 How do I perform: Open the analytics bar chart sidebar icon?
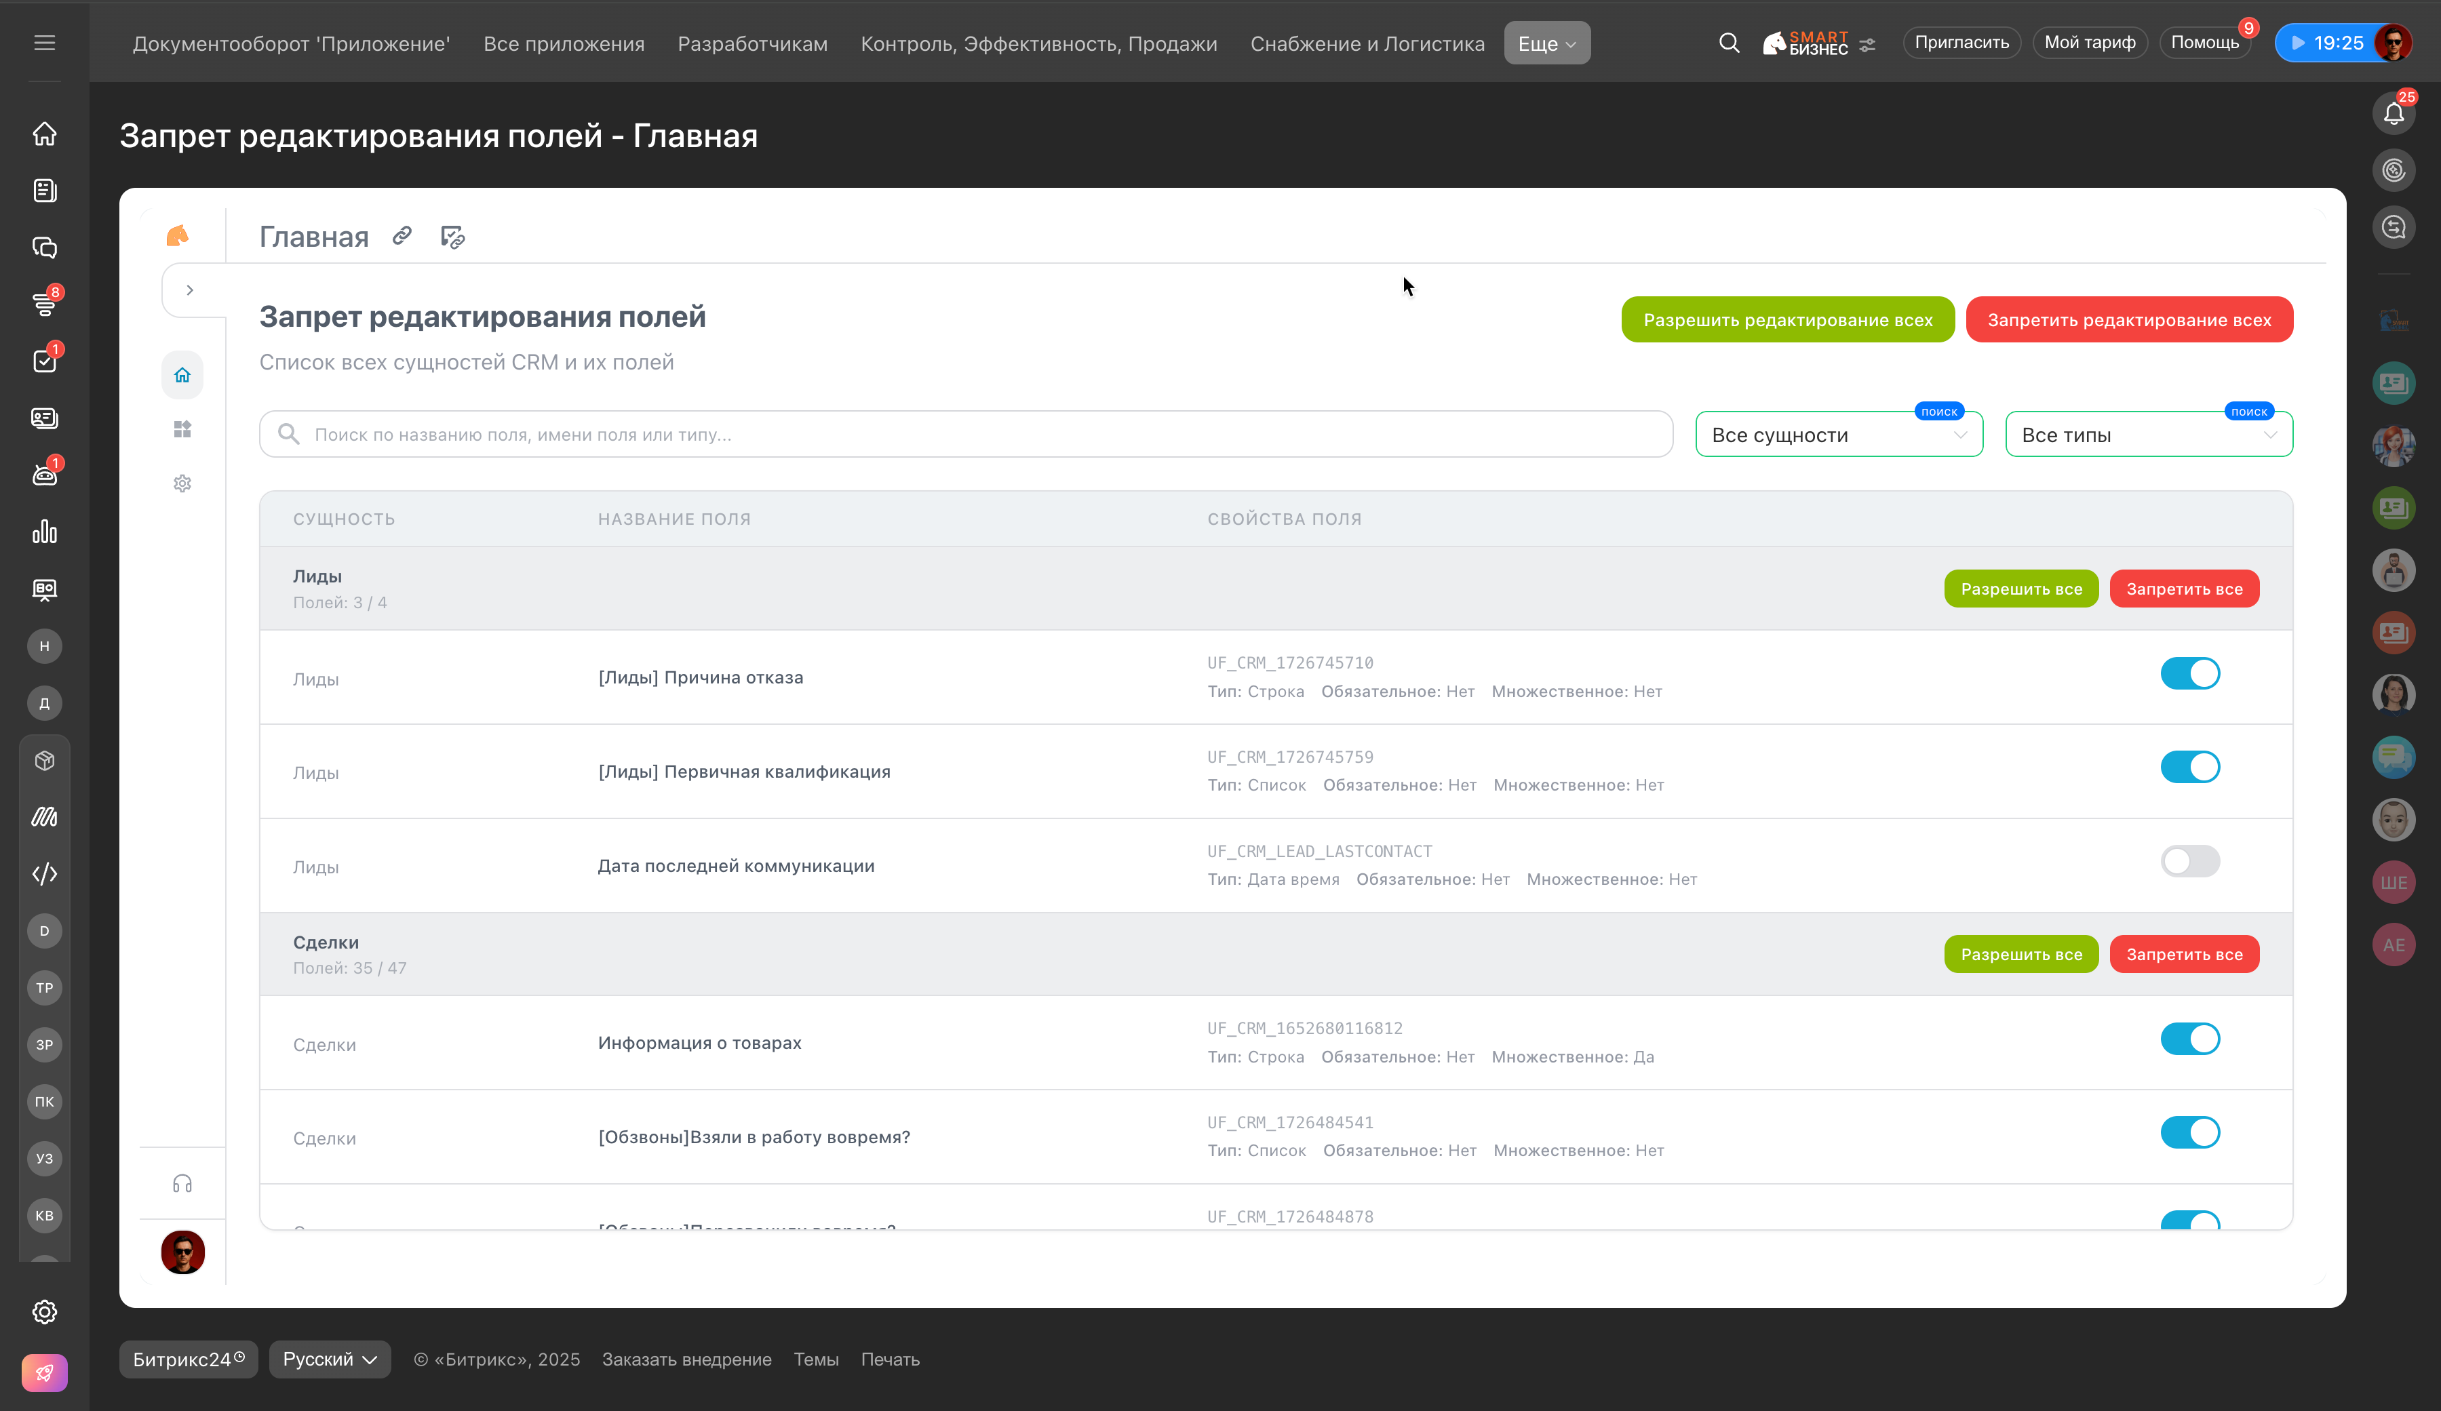[45, 532]
